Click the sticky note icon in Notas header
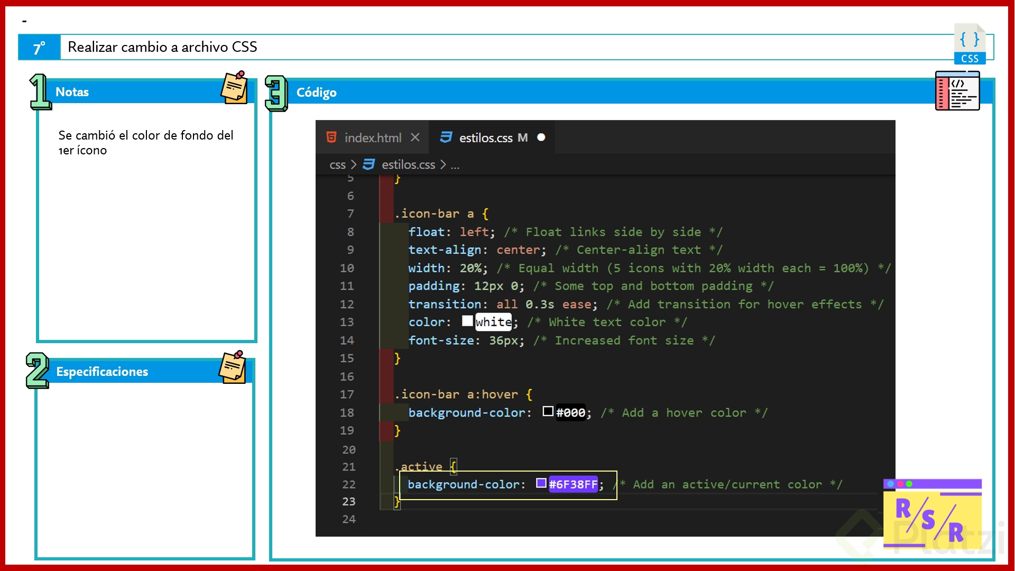The image size is (1015, 571). [234, 87]
